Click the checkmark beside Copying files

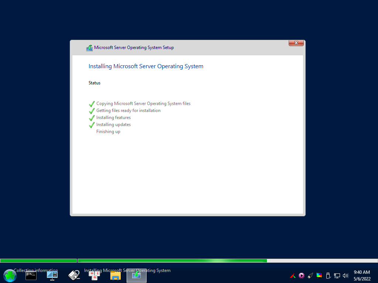92,104
